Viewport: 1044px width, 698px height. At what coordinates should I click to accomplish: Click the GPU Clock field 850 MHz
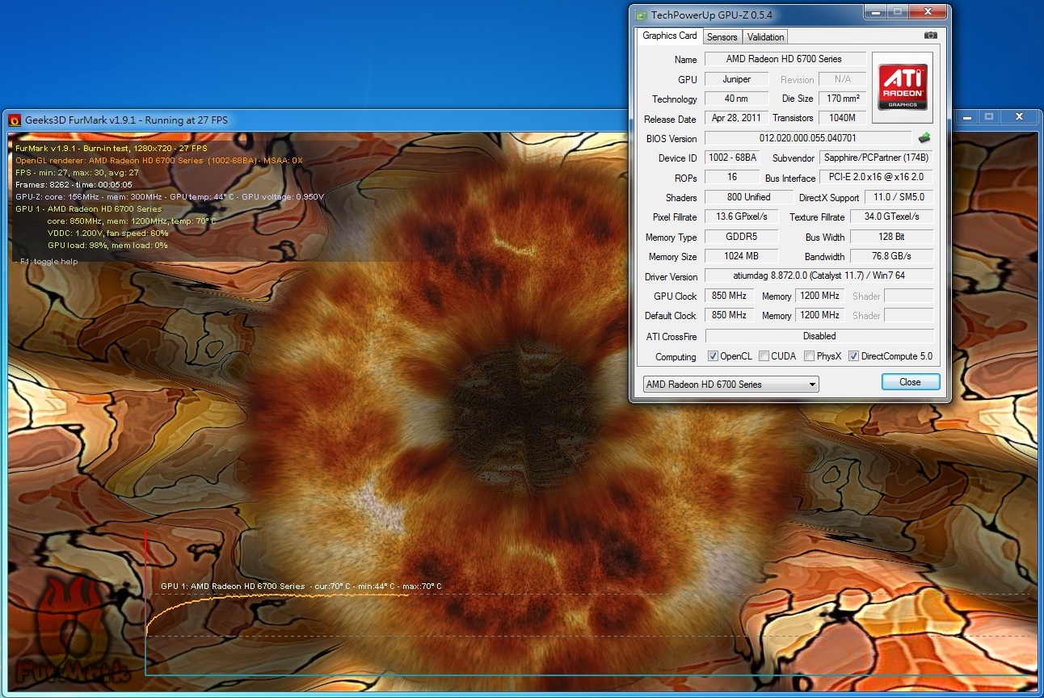tap(729, 296)
